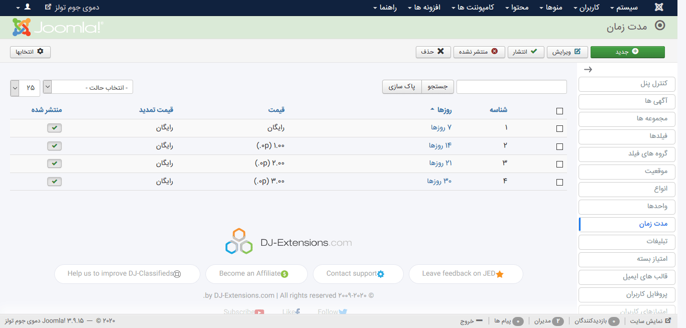The height and width of the screenshot is (328, 686).
Task: Click green published check for 7 روزها row
Action: (55, 128)
